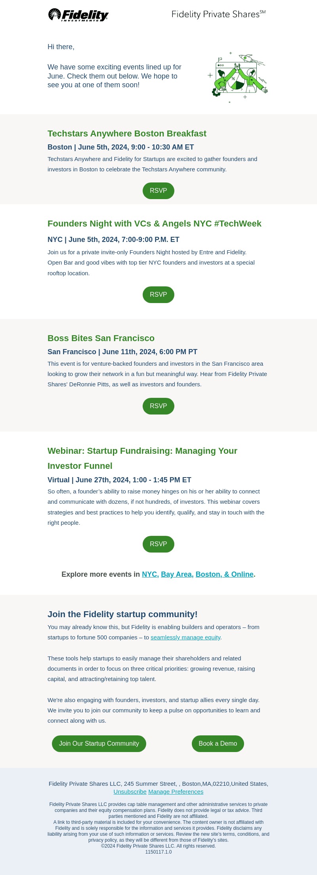
Task: RSVP to Startup Fundraising webinar
Action: pyautogui.click(x=158, y=544)
